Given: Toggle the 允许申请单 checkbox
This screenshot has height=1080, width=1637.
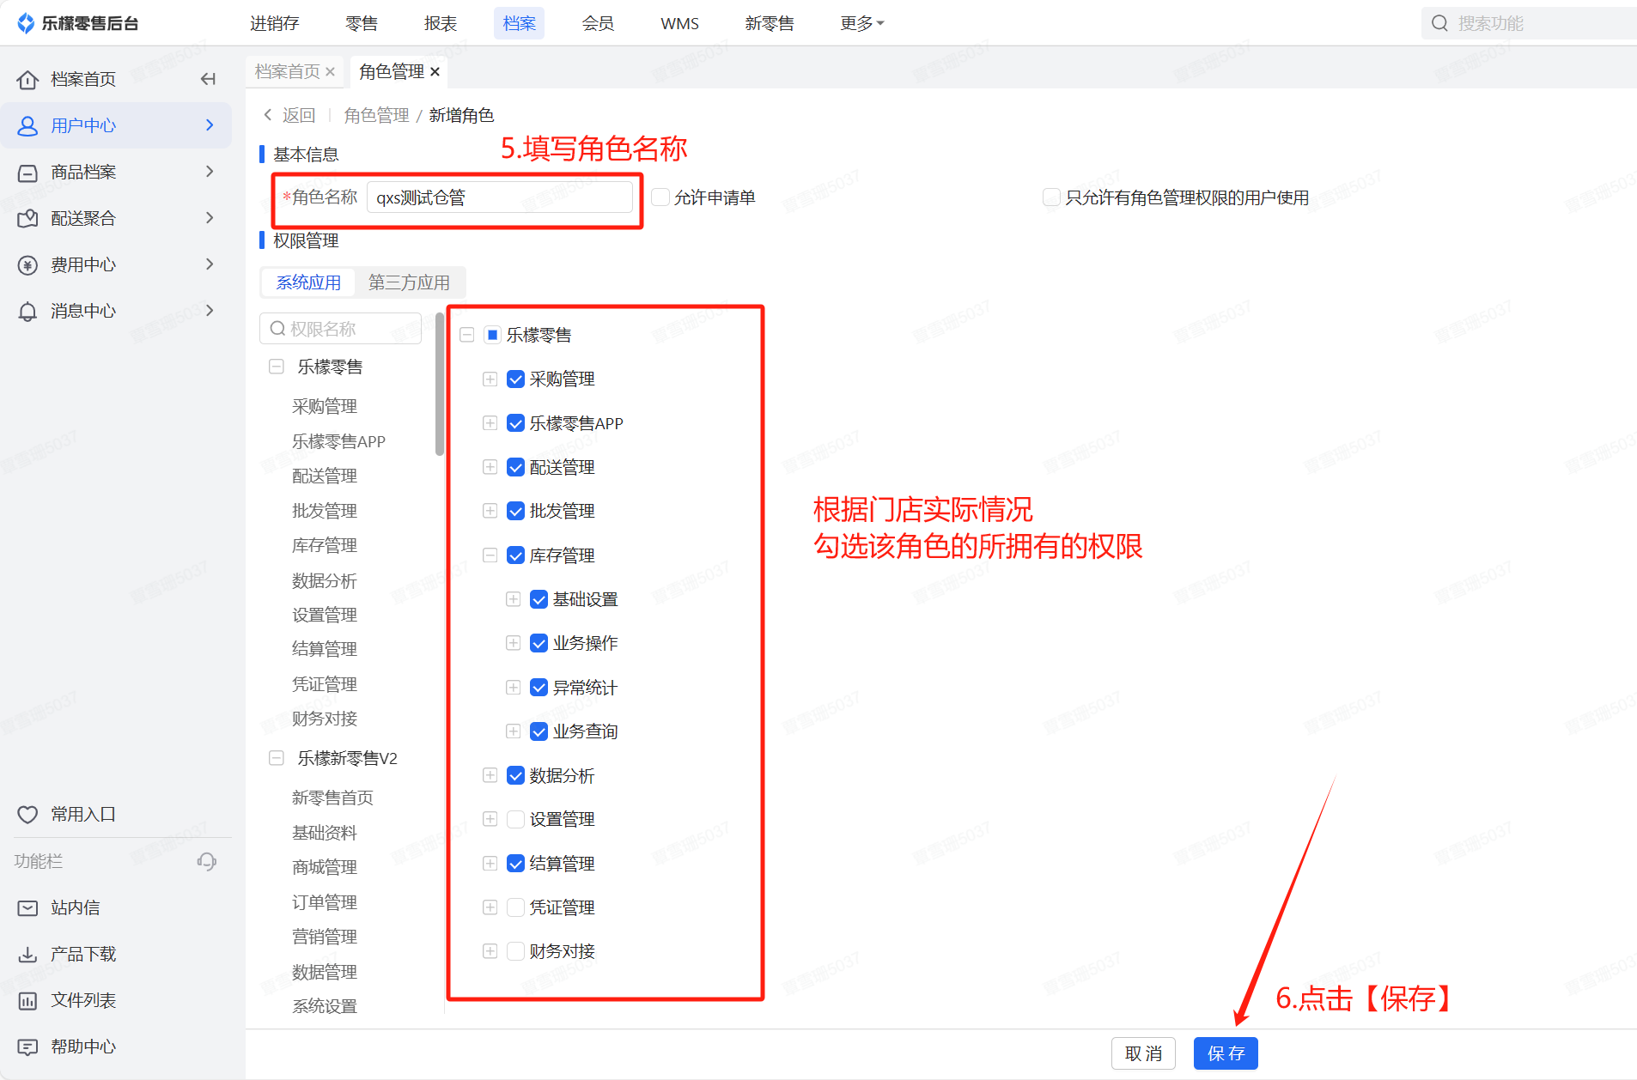Looking at the screenshot, I should pos(660,197).
